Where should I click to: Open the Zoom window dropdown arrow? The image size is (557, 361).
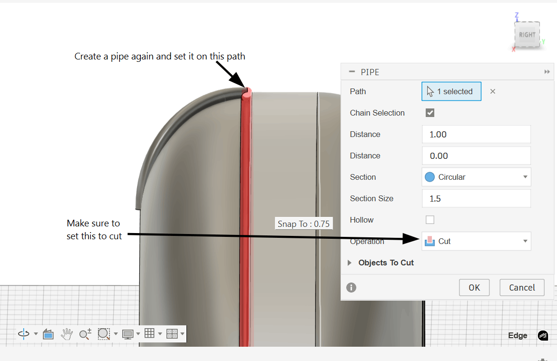coord(116,334)
